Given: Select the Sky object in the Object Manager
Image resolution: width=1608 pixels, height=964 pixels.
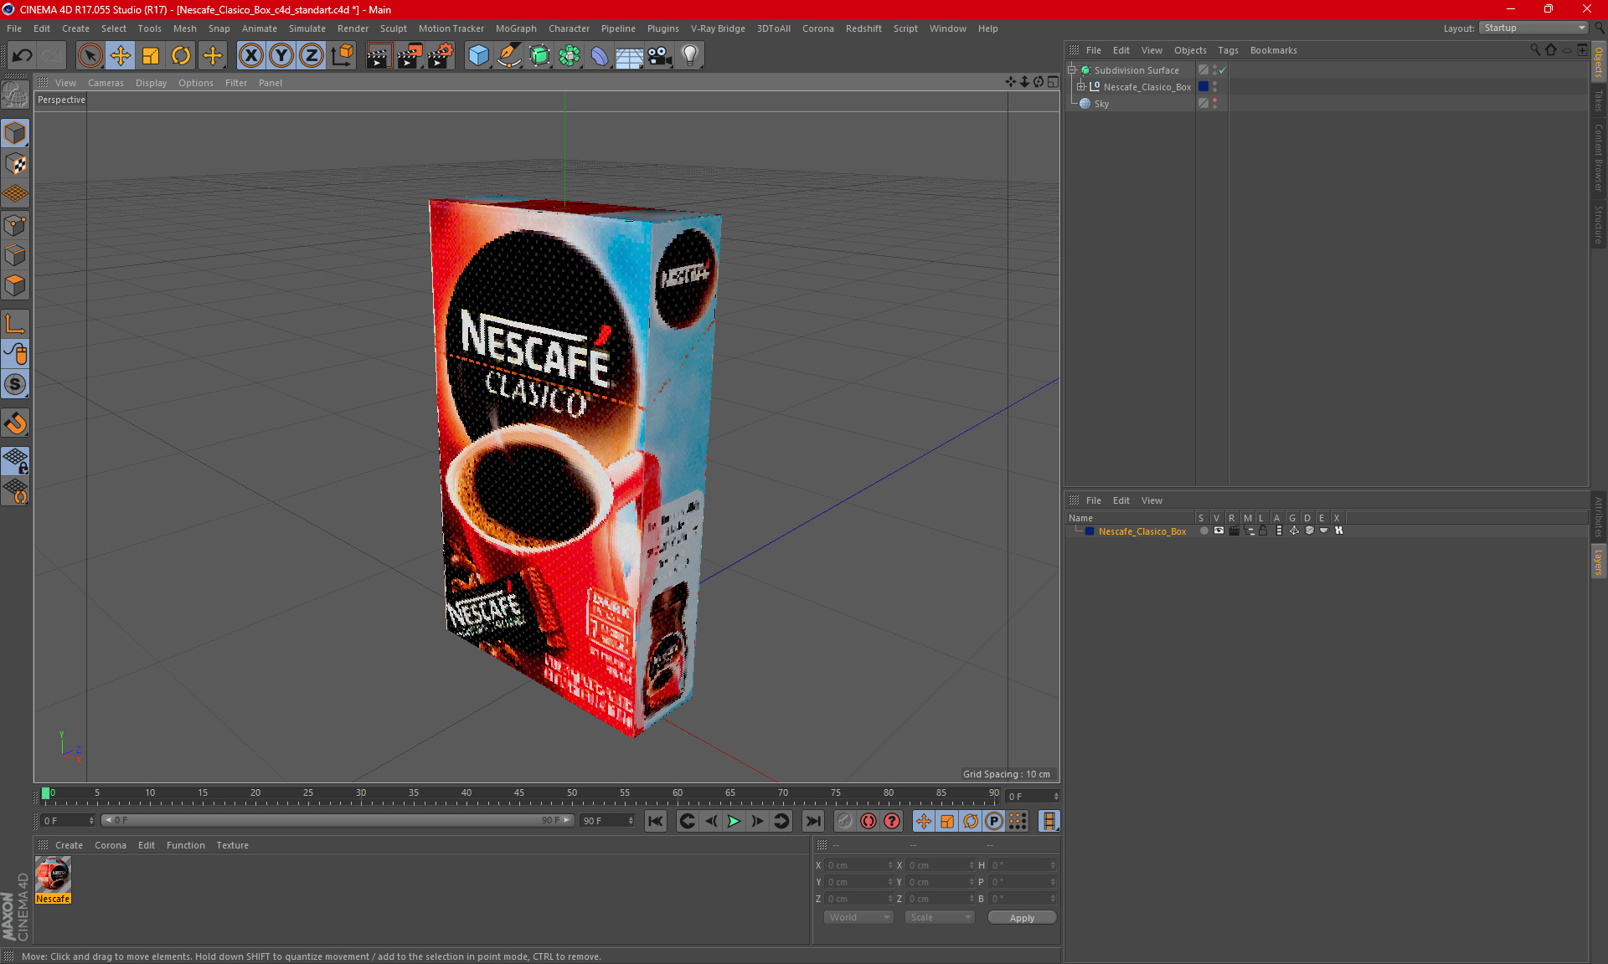Looking at the screenshot, I should pyautogui.click(x=1101, y=104).
